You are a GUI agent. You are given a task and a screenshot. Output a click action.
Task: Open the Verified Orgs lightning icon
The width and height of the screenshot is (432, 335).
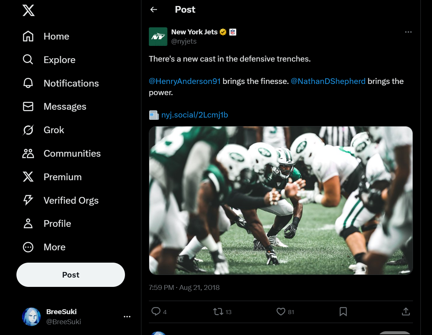click(x=28, y=200)
